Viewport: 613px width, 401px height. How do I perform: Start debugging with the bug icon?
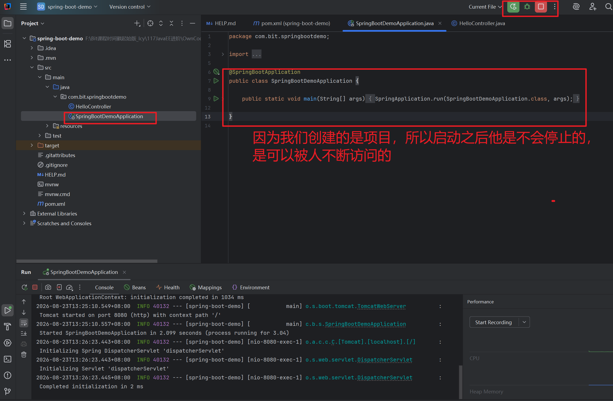527,7
